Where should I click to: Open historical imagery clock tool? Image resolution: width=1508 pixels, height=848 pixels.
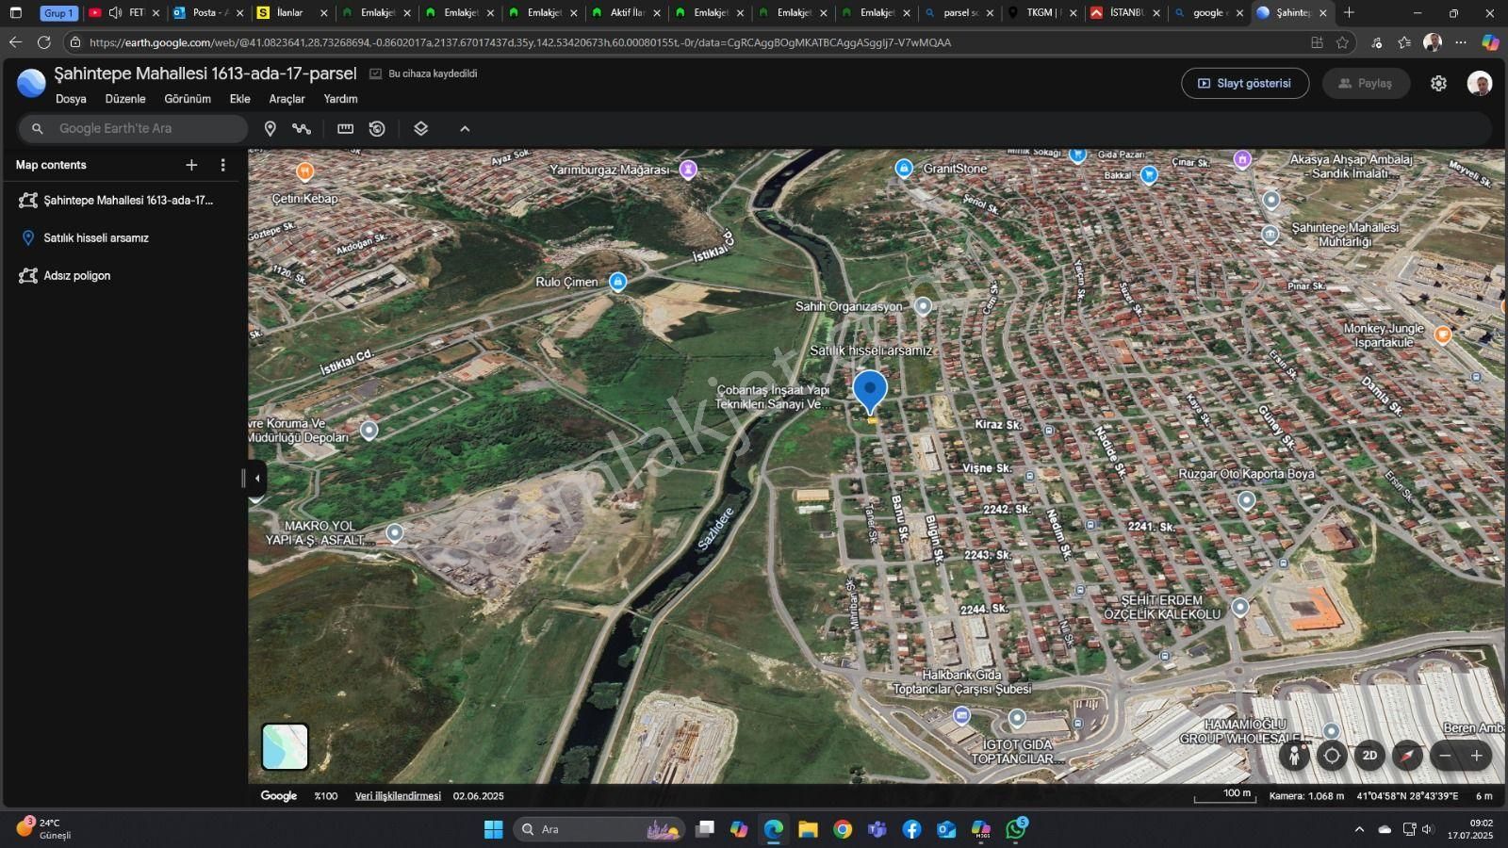click(377, 129)
